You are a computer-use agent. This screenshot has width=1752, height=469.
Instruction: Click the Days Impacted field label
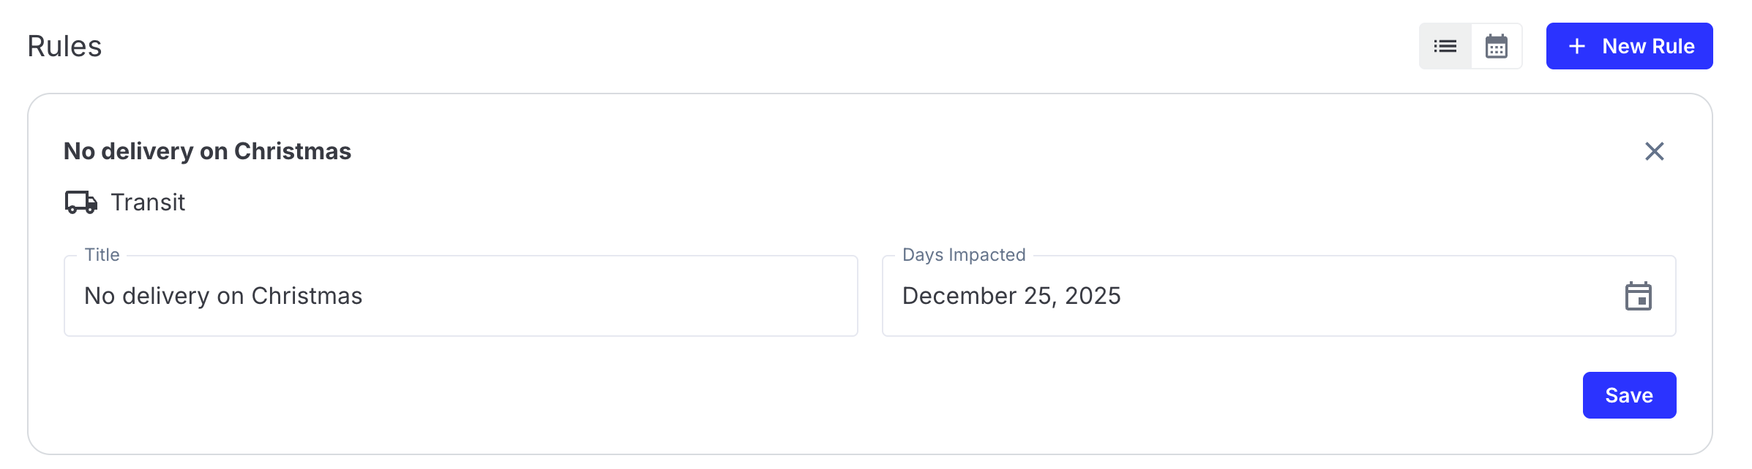[x=964, y=255]
